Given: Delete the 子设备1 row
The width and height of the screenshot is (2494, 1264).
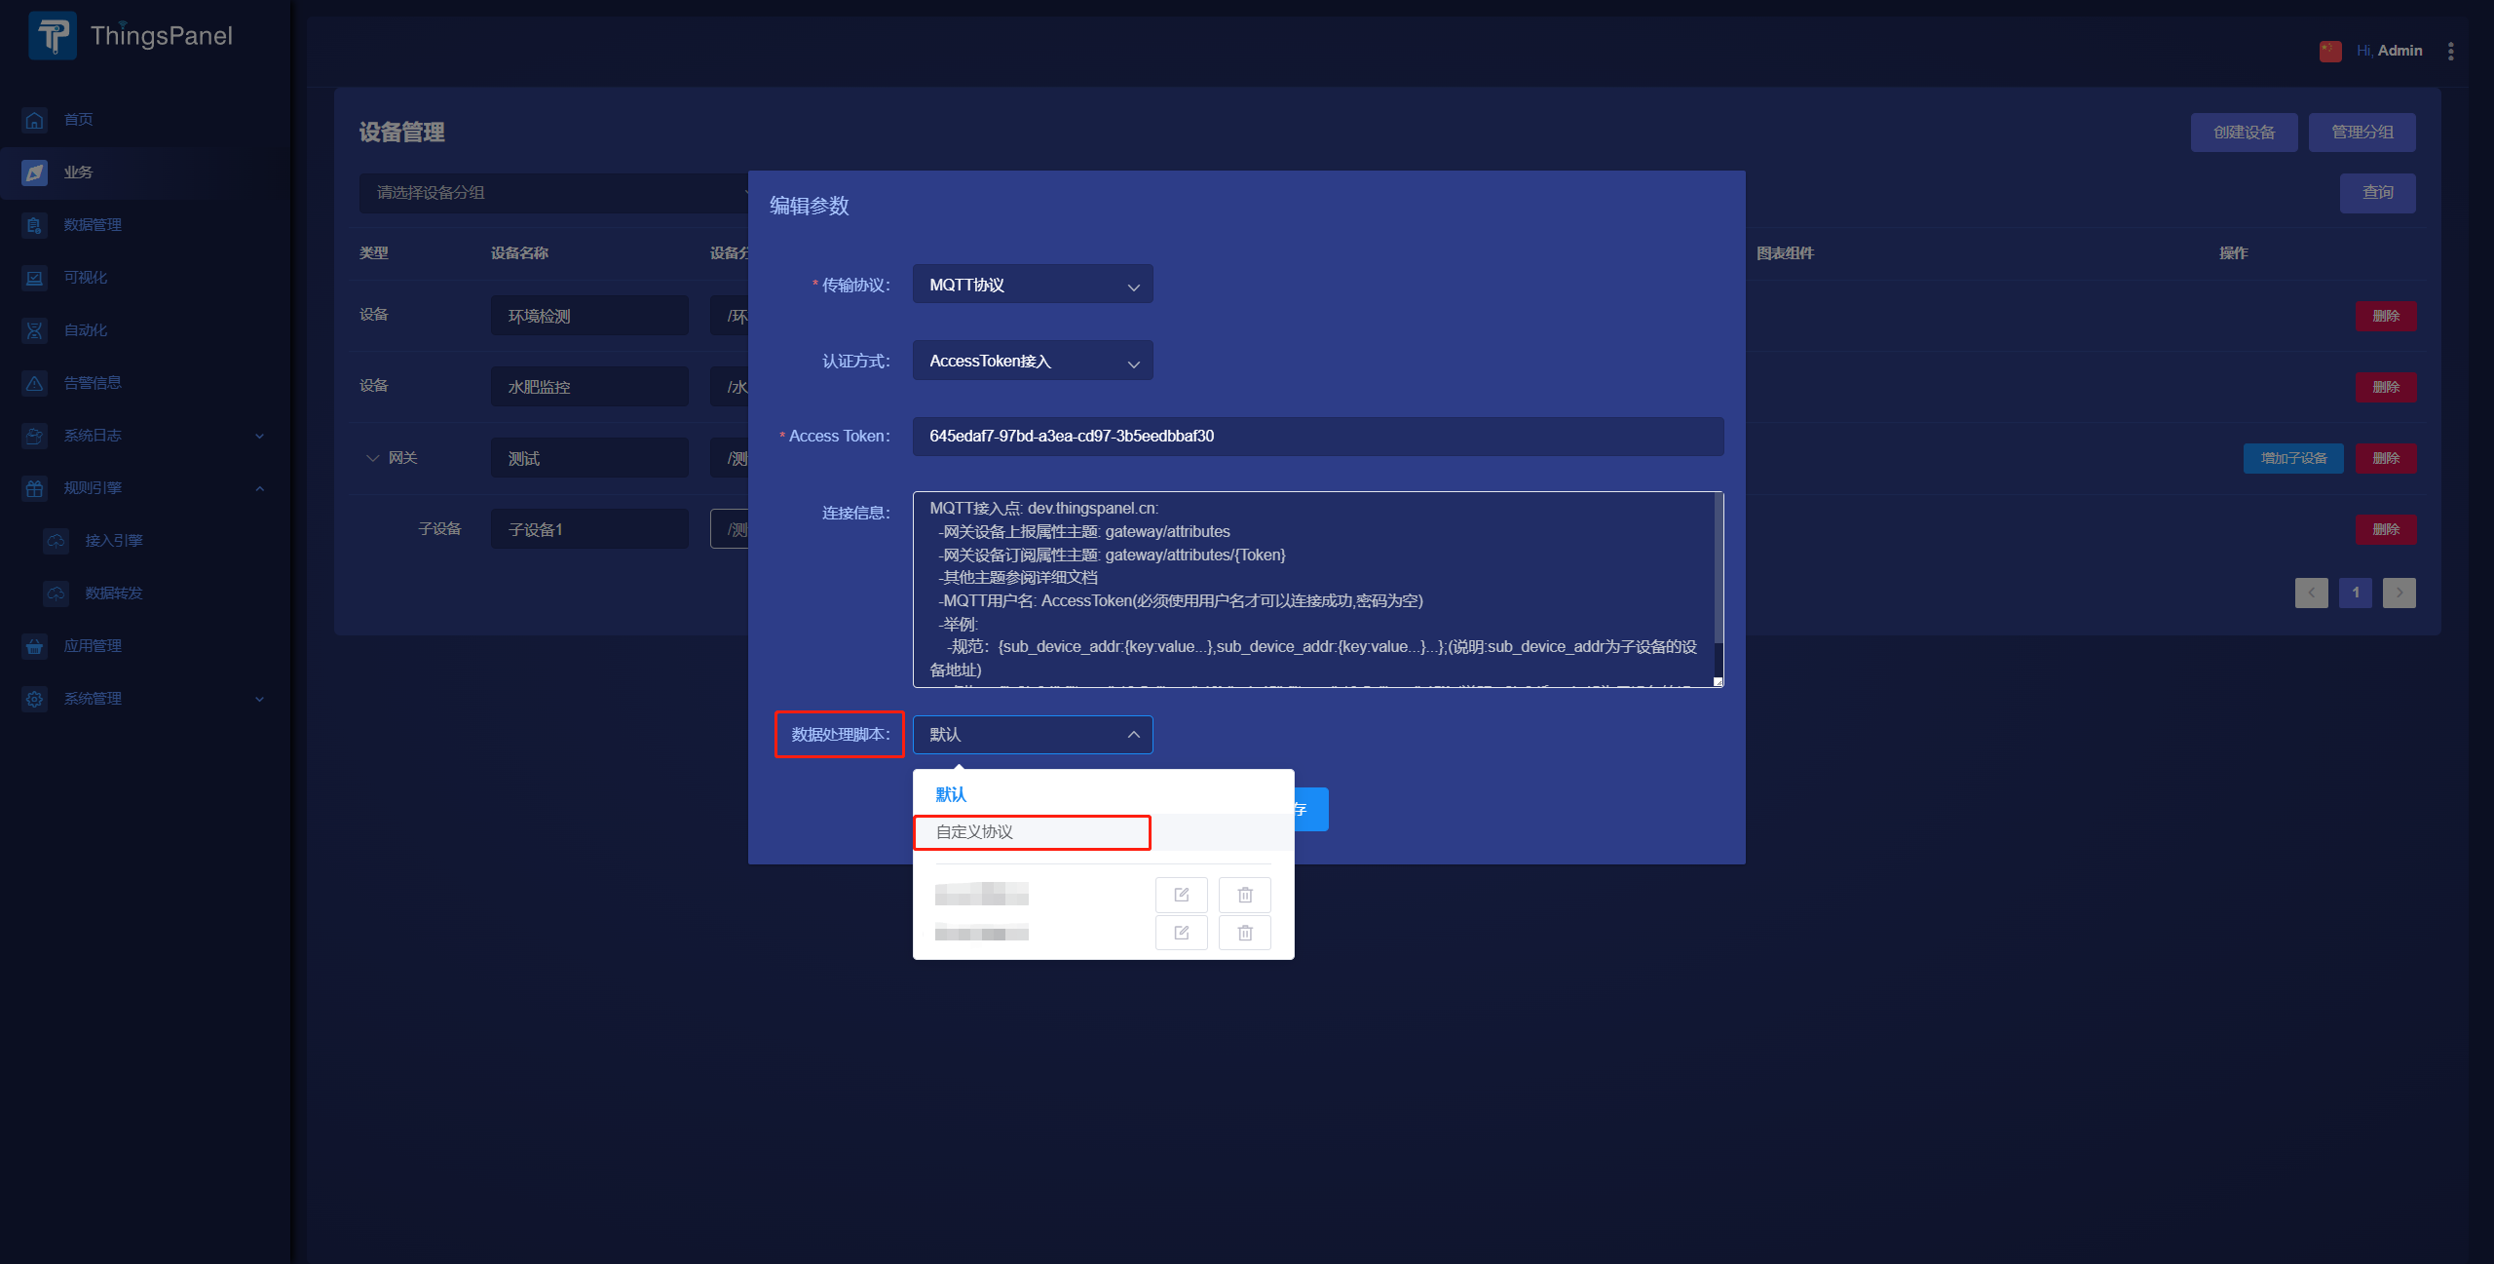Looking at the screenshot, I should (x=2386, y=529).
